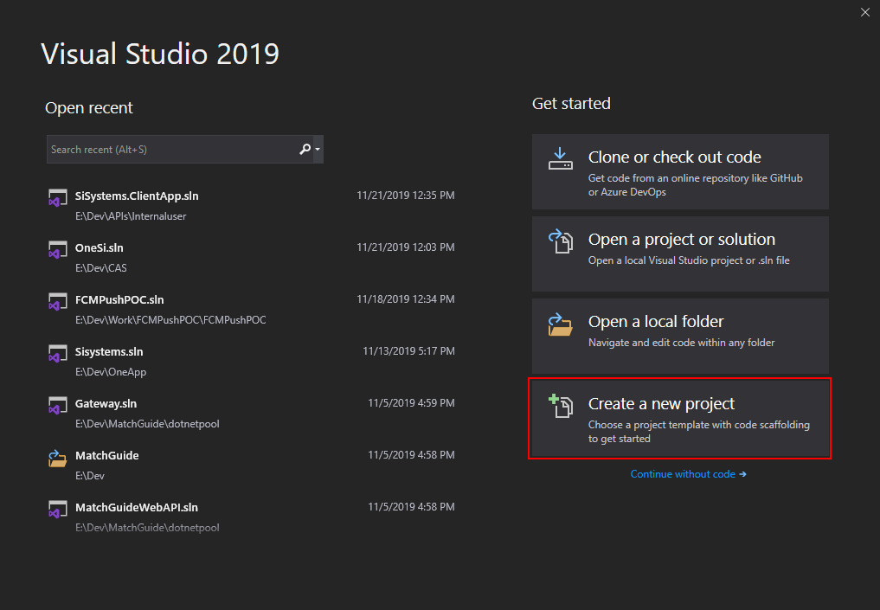Viewport: 880px width, 610px height.
Task: Choose Clone or check out code
Action: coord(679,171)
